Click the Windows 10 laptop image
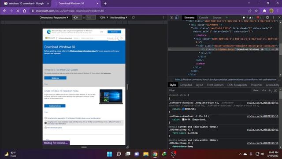This screenshot has width=282, height=159. point(111,97)
